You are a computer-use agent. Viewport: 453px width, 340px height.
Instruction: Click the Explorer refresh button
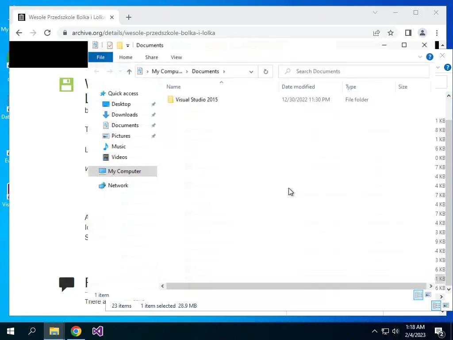pos(266,71)
